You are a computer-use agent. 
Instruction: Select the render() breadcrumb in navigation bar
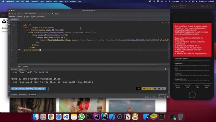coord(41,17)
